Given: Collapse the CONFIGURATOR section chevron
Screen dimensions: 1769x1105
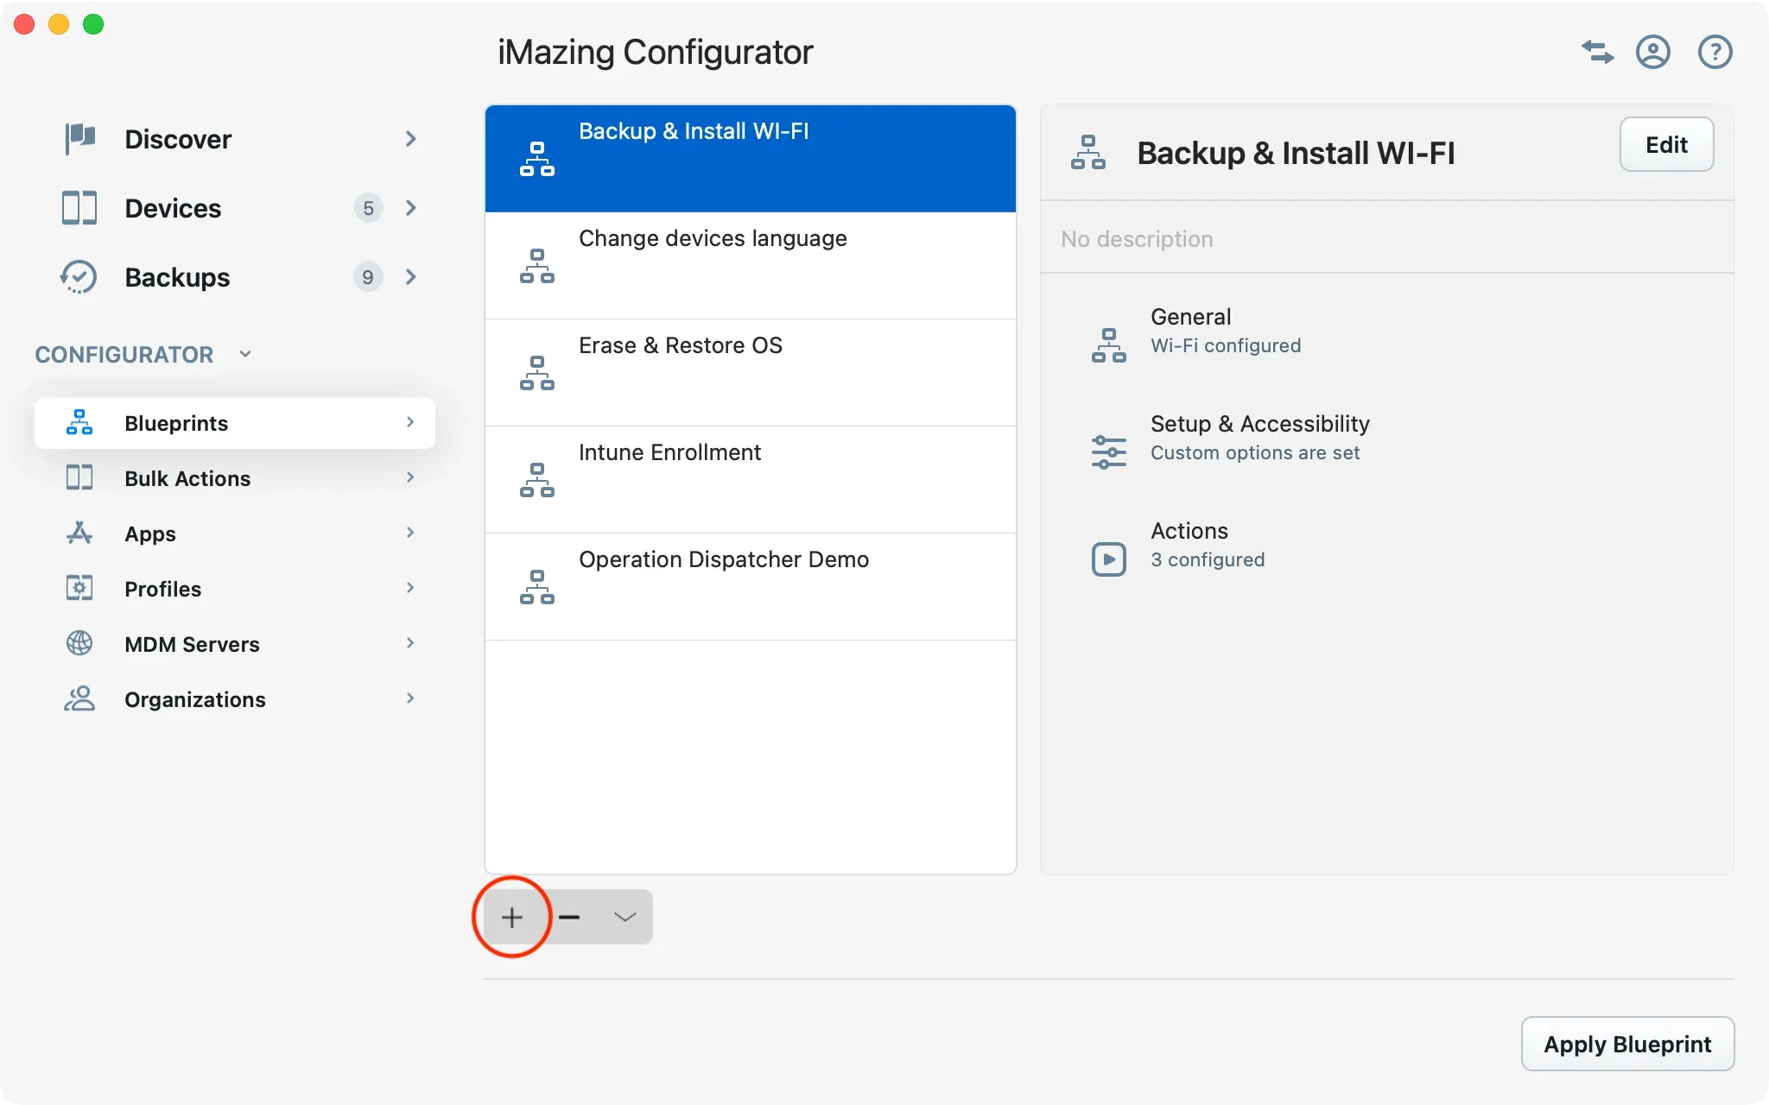Looking at the screenshot, I should pyautogui.click(x=244, y=354).
